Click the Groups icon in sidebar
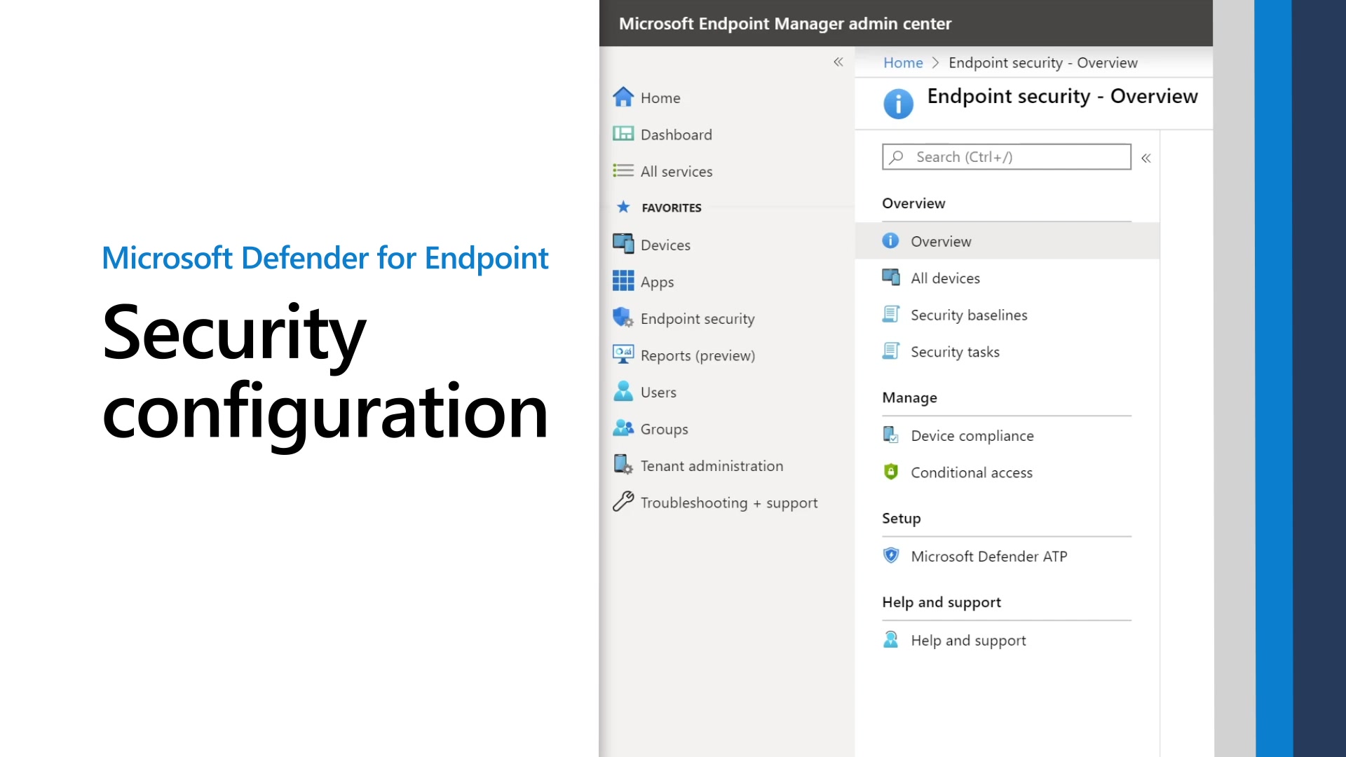This screenshot has width=1346, height=757. pyautogui.click(x=625, y=428)
